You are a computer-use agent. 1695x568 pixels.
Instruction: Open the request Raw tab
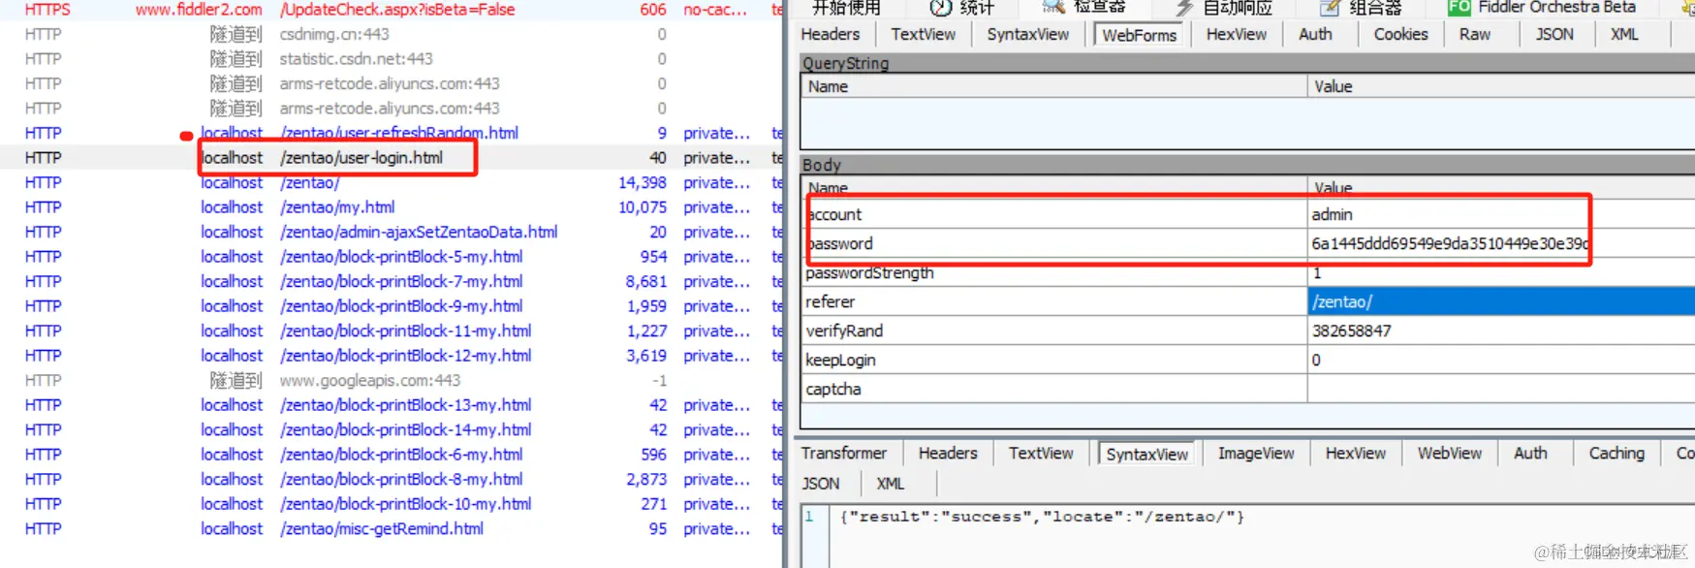pyautogui.click(x=1475, y=34)
